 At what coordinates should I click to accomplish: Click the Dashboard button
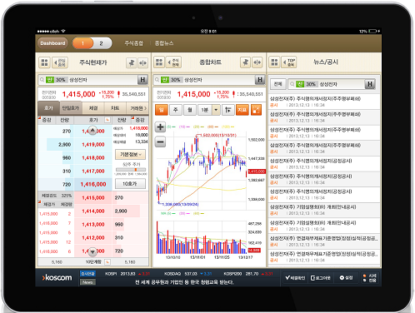[x=52, y=43]
